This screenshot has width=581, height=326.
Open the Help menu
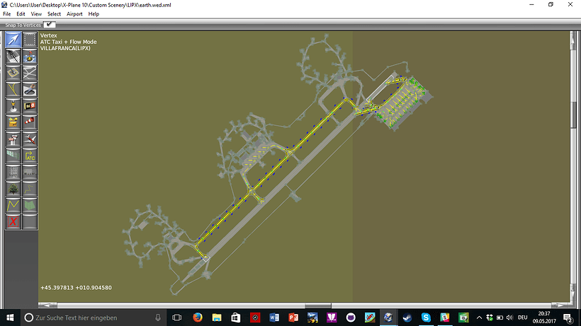click(94, 14)
